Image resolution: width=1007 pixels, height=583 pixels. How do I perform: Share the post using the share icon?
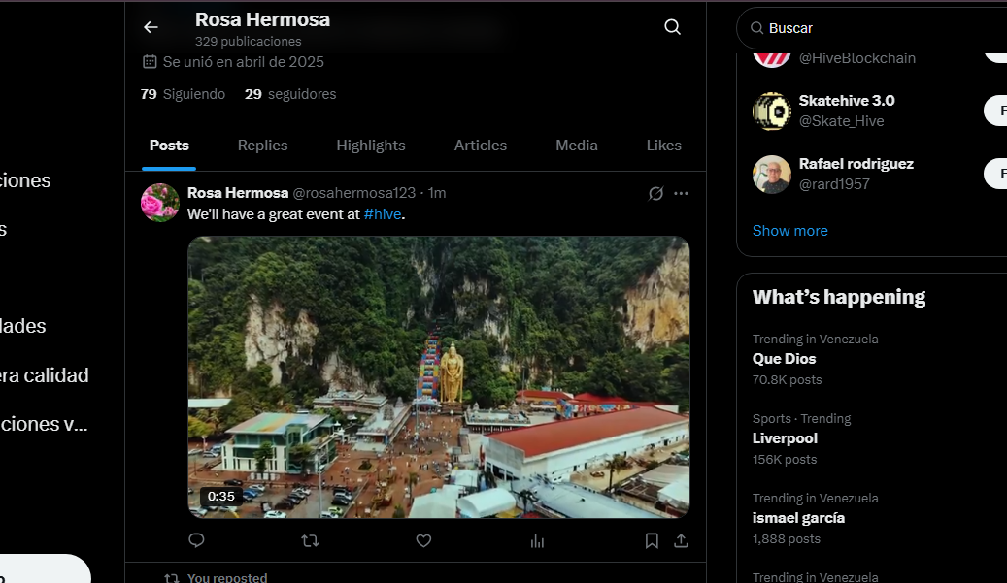point(681,540)
